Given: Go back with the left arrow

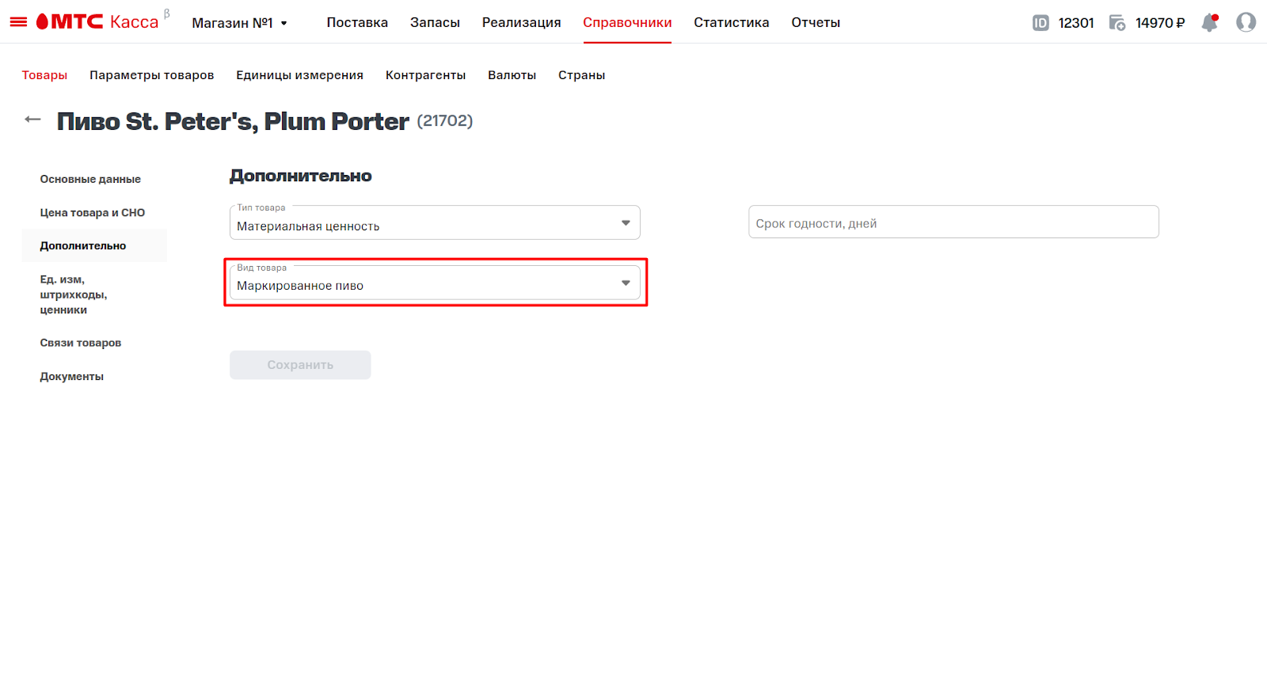Looking at the screenshot, I should [32, 120].
